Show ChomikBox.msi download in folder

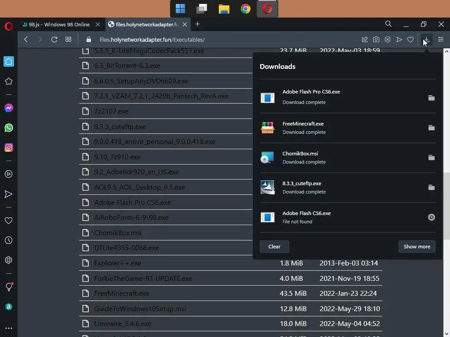pyautogui.click(x=432, y=158)
